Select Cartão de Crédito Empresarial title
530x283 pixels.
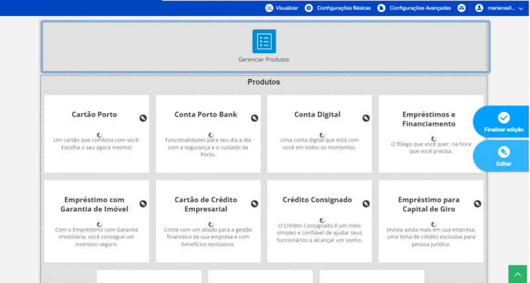[206, 204]
